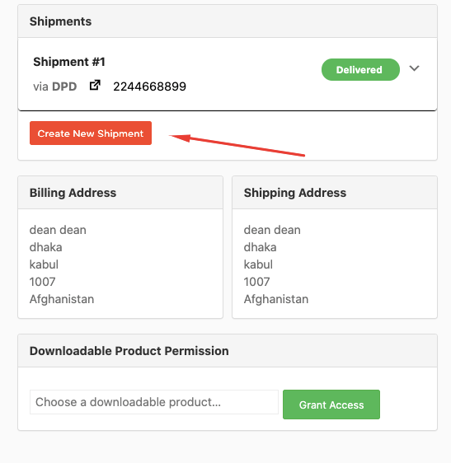Image resolution: width=451 pixels, height=463 pixels.
Task: Click Afghanistan in the Billing Address
Action: pyautogui.click(x=62, y=299)
